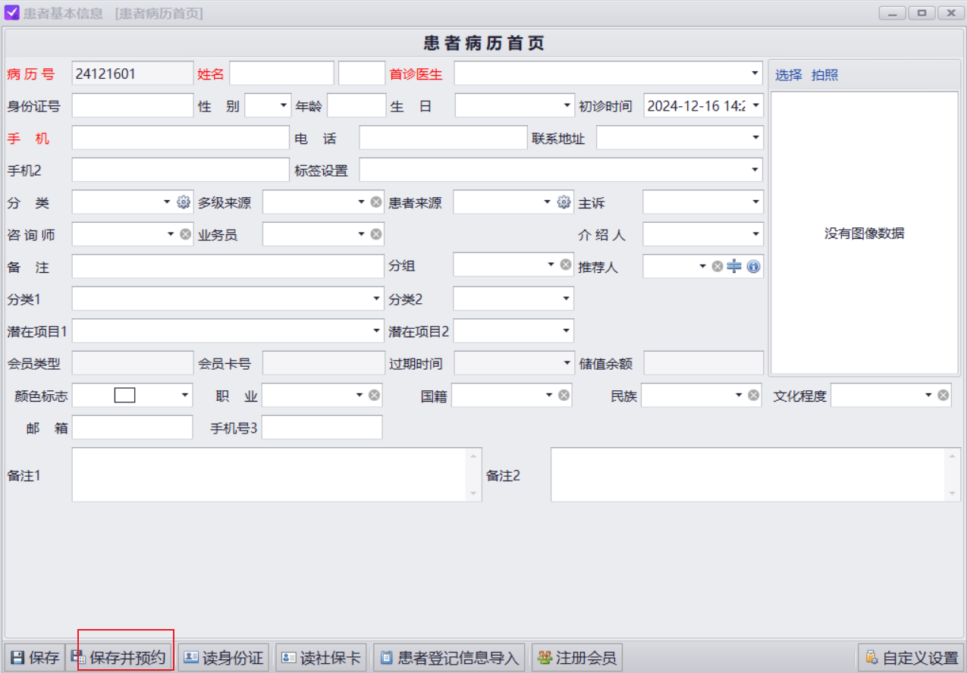
Task: Expand the 分类1 dropdown
Action: coord(377,299)
